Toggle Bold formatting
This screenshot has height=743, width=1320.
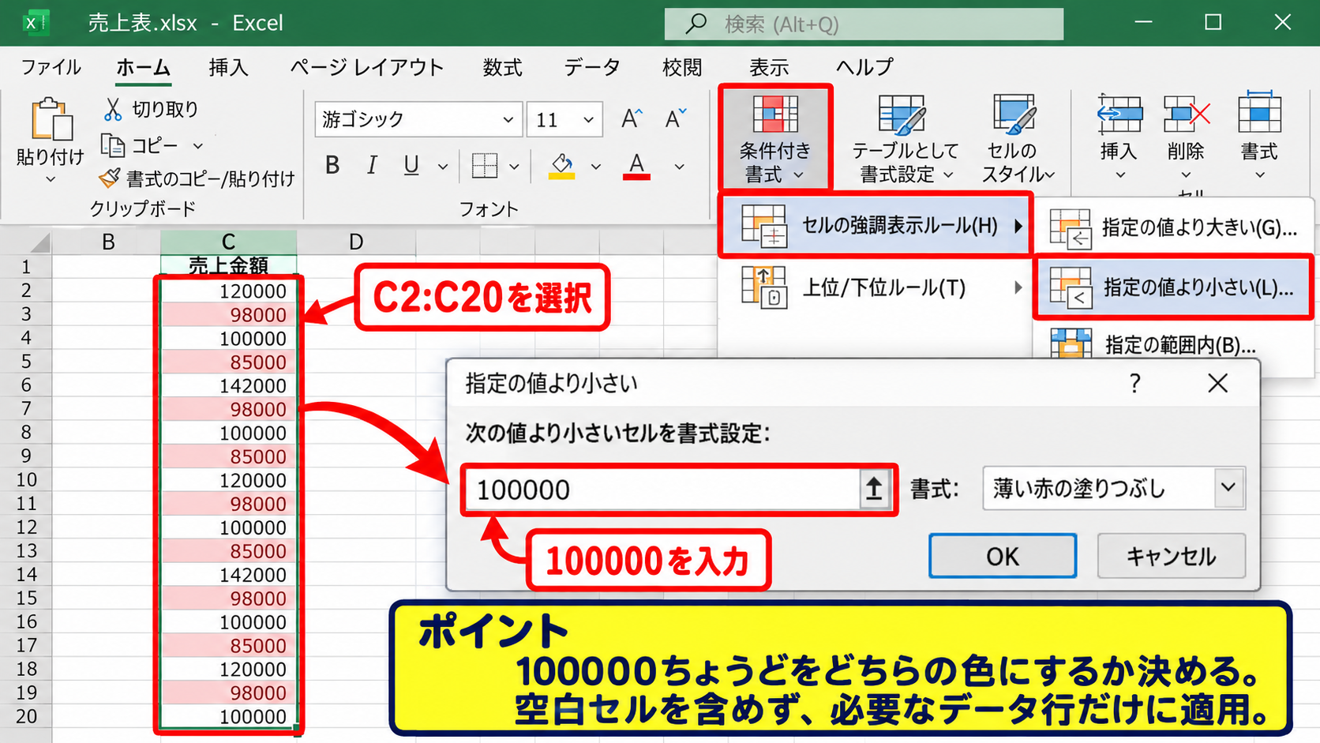point(332,165)
